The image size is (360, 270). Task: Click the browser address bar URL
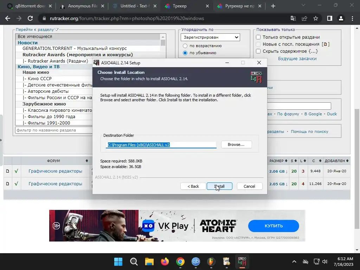[x=127, y=18]
